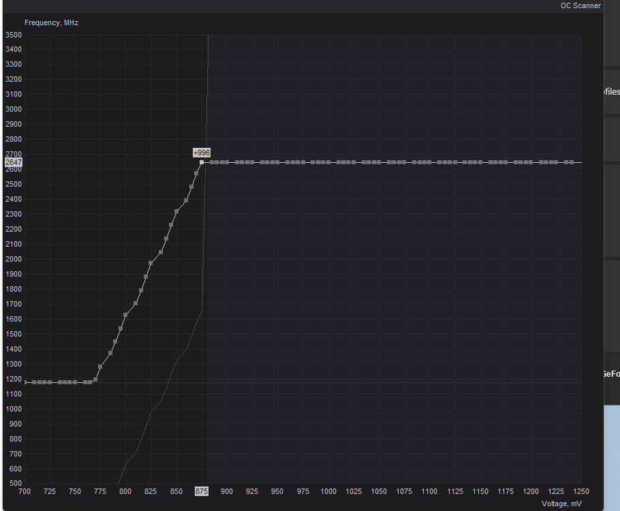Select the curve point at 850 mV near 2320 MHz

tap(176, 211)
